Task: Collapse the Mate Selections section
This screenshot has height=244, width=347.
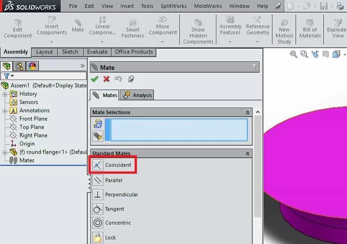Action: (x=248, y=113)
